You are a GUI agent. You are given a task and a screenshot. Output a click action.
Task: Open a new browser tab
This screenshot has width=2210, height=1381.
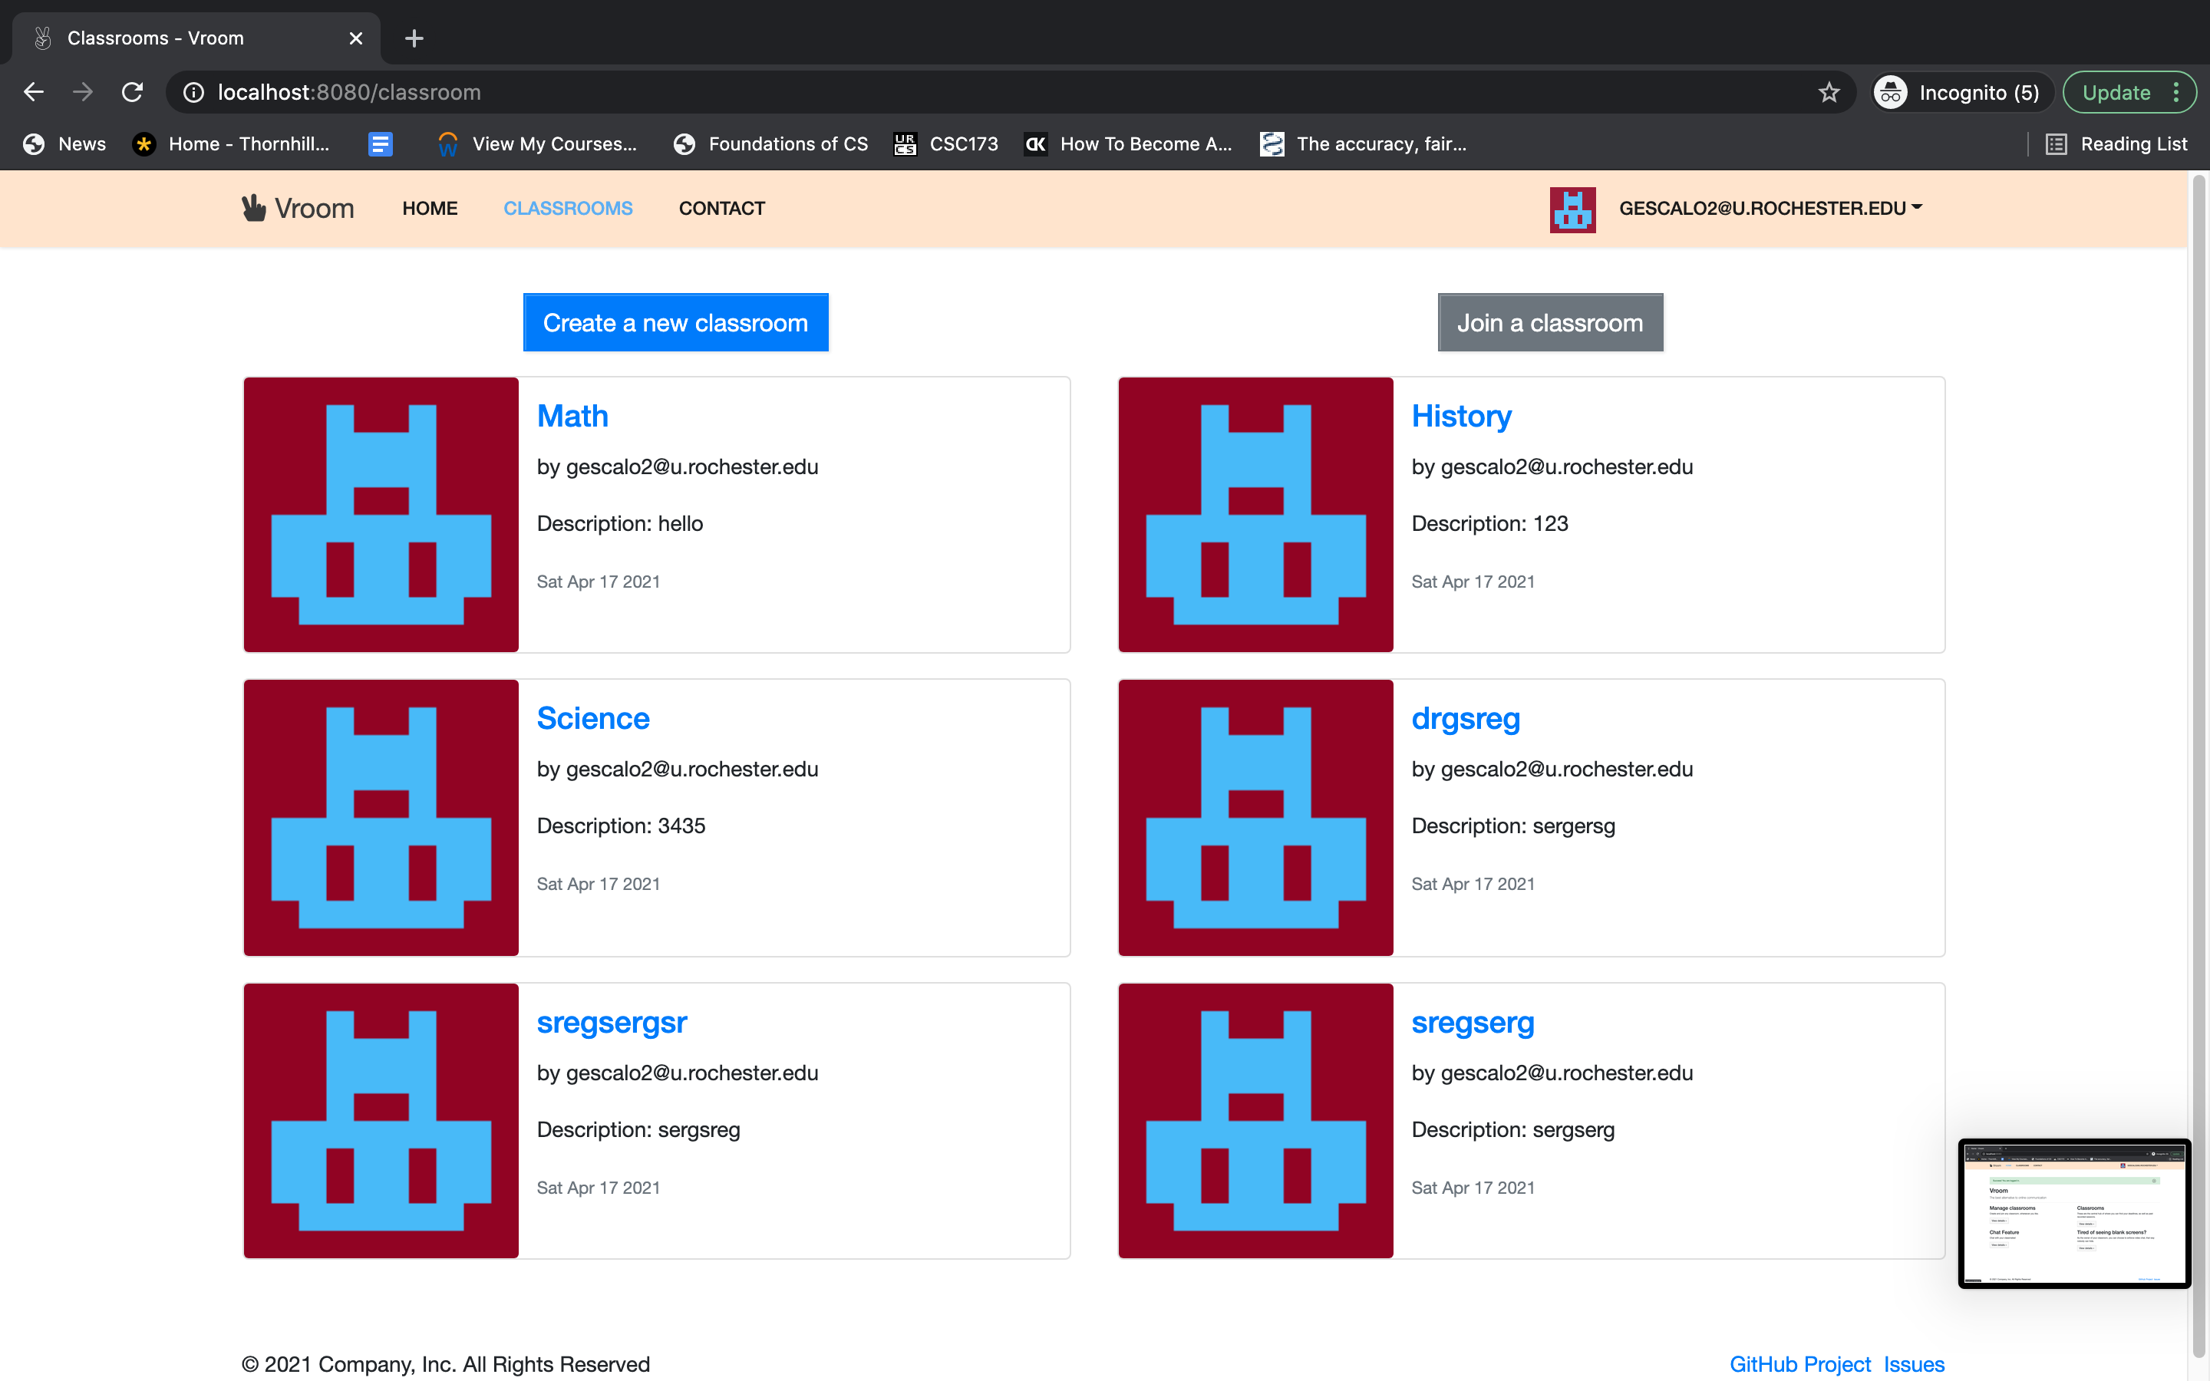[414, 38]
